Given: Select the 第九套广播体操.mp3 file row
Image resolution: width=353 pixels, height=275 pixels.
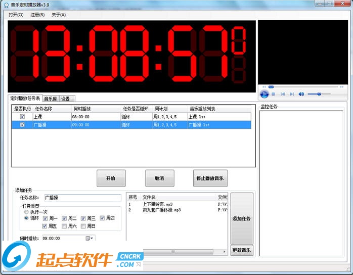Looking at the screenshot, I should 177,210.
